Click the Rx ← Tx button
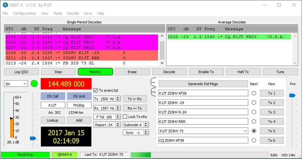 click(135, 108)
